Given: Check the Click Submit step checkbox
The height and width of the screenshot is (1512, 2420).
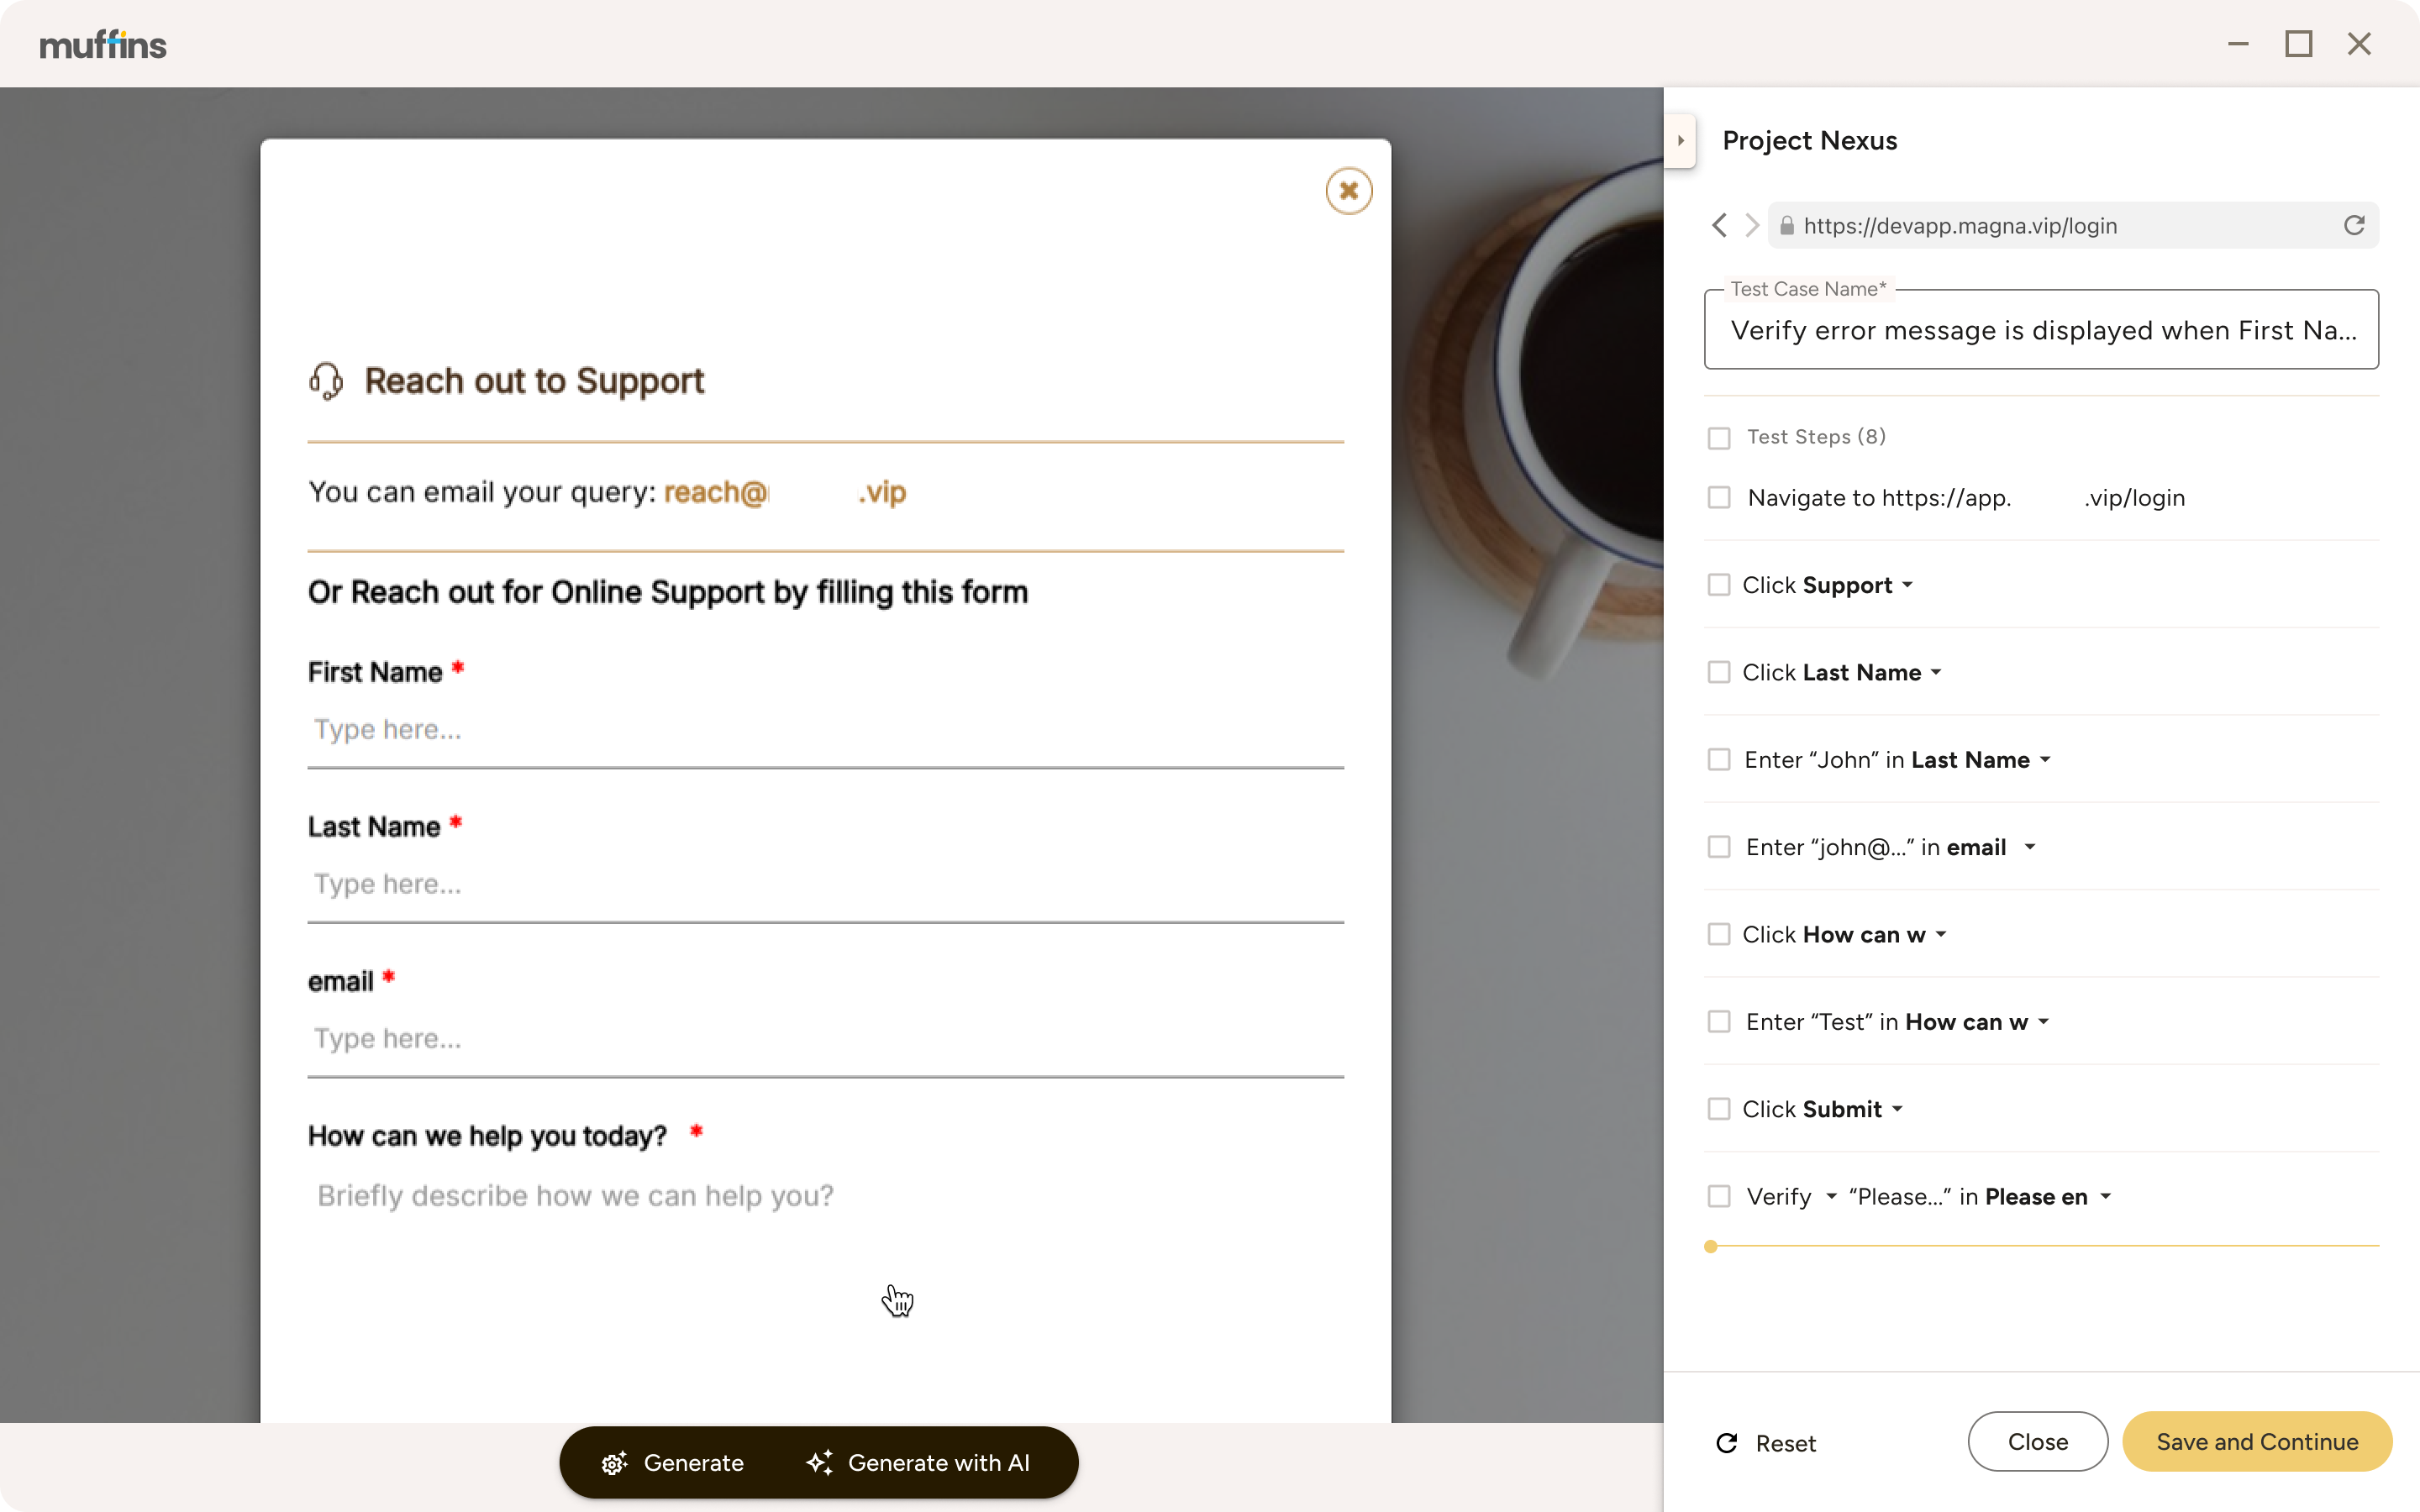Looking at the screenshot, I should coord(1719,1108).
